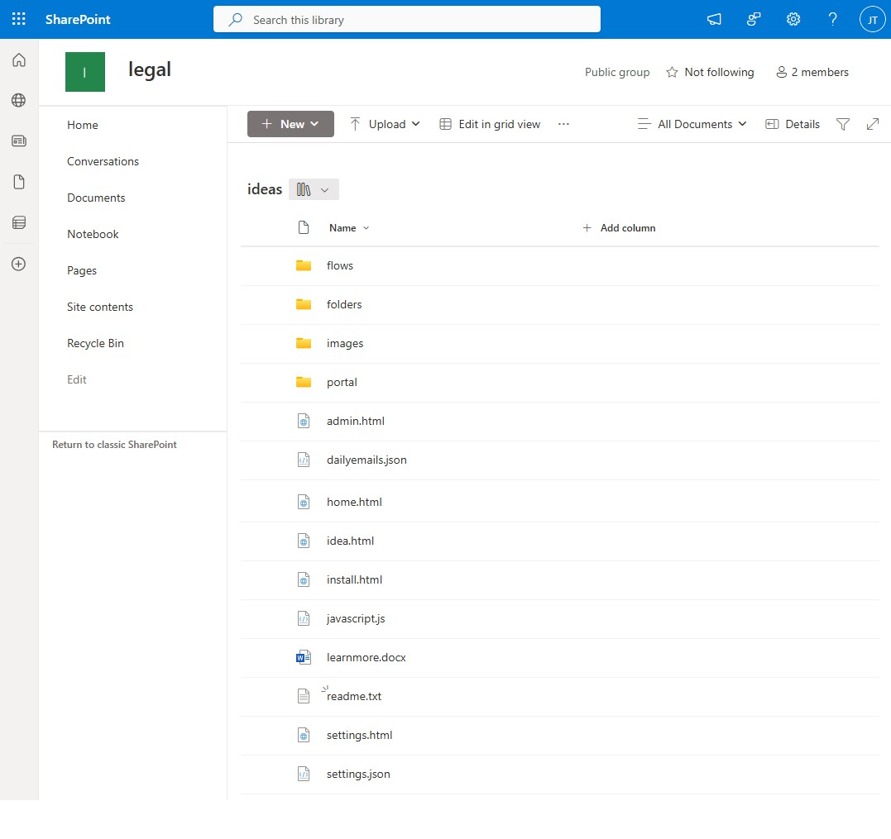Click the Help question mark icon
Image resolution: width=891 pixels, height=839 pixels.
point(833,19)
